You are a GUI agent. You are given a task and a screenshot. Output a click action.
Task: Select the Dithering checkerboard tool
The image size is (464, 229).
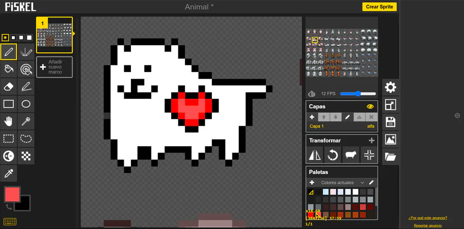coord(26,156)
